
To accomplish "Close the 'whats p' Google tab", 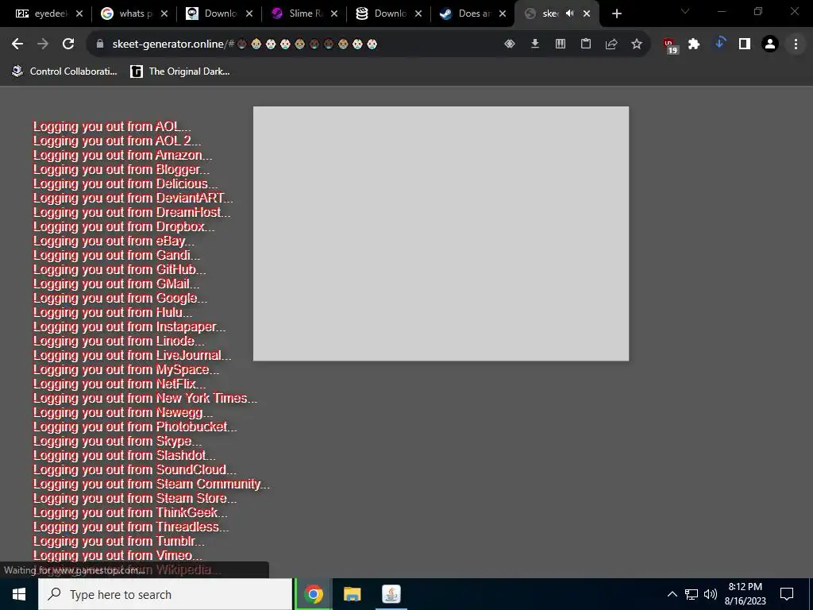I will 164,14.
